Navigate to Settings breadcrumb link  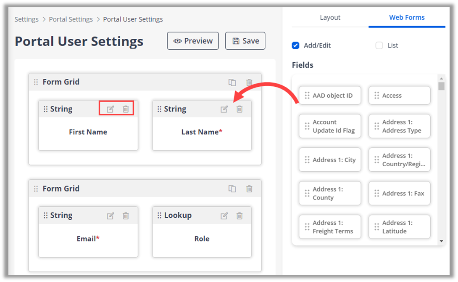pos(26,19)
